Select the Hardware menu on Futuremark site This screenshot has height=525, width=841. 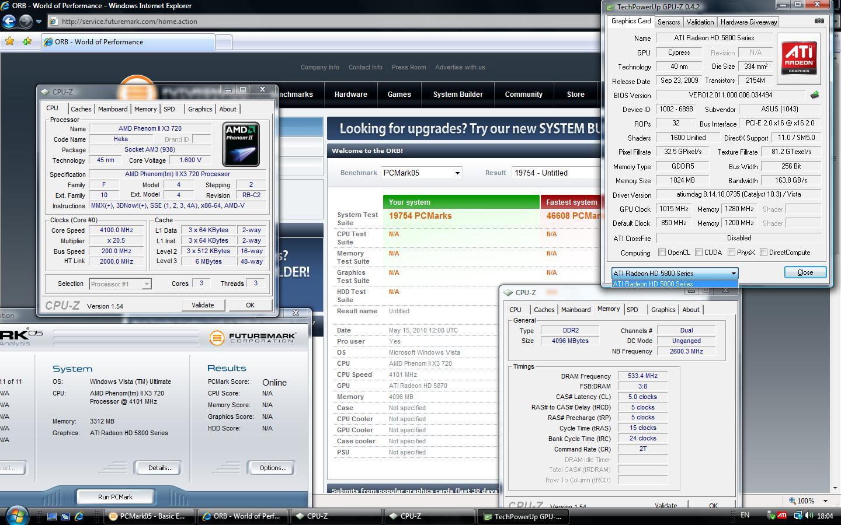pyautogui.click(x=350, y=94)
